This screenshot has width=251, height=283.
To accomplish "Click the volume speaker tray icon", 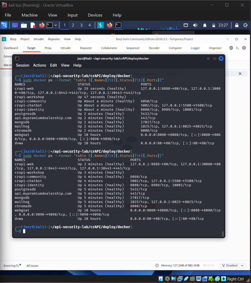I will [195, 25].
